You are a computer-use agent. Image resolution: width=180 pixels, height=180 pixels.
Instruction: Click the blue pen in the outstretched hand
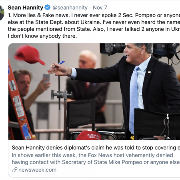point(58,64)
